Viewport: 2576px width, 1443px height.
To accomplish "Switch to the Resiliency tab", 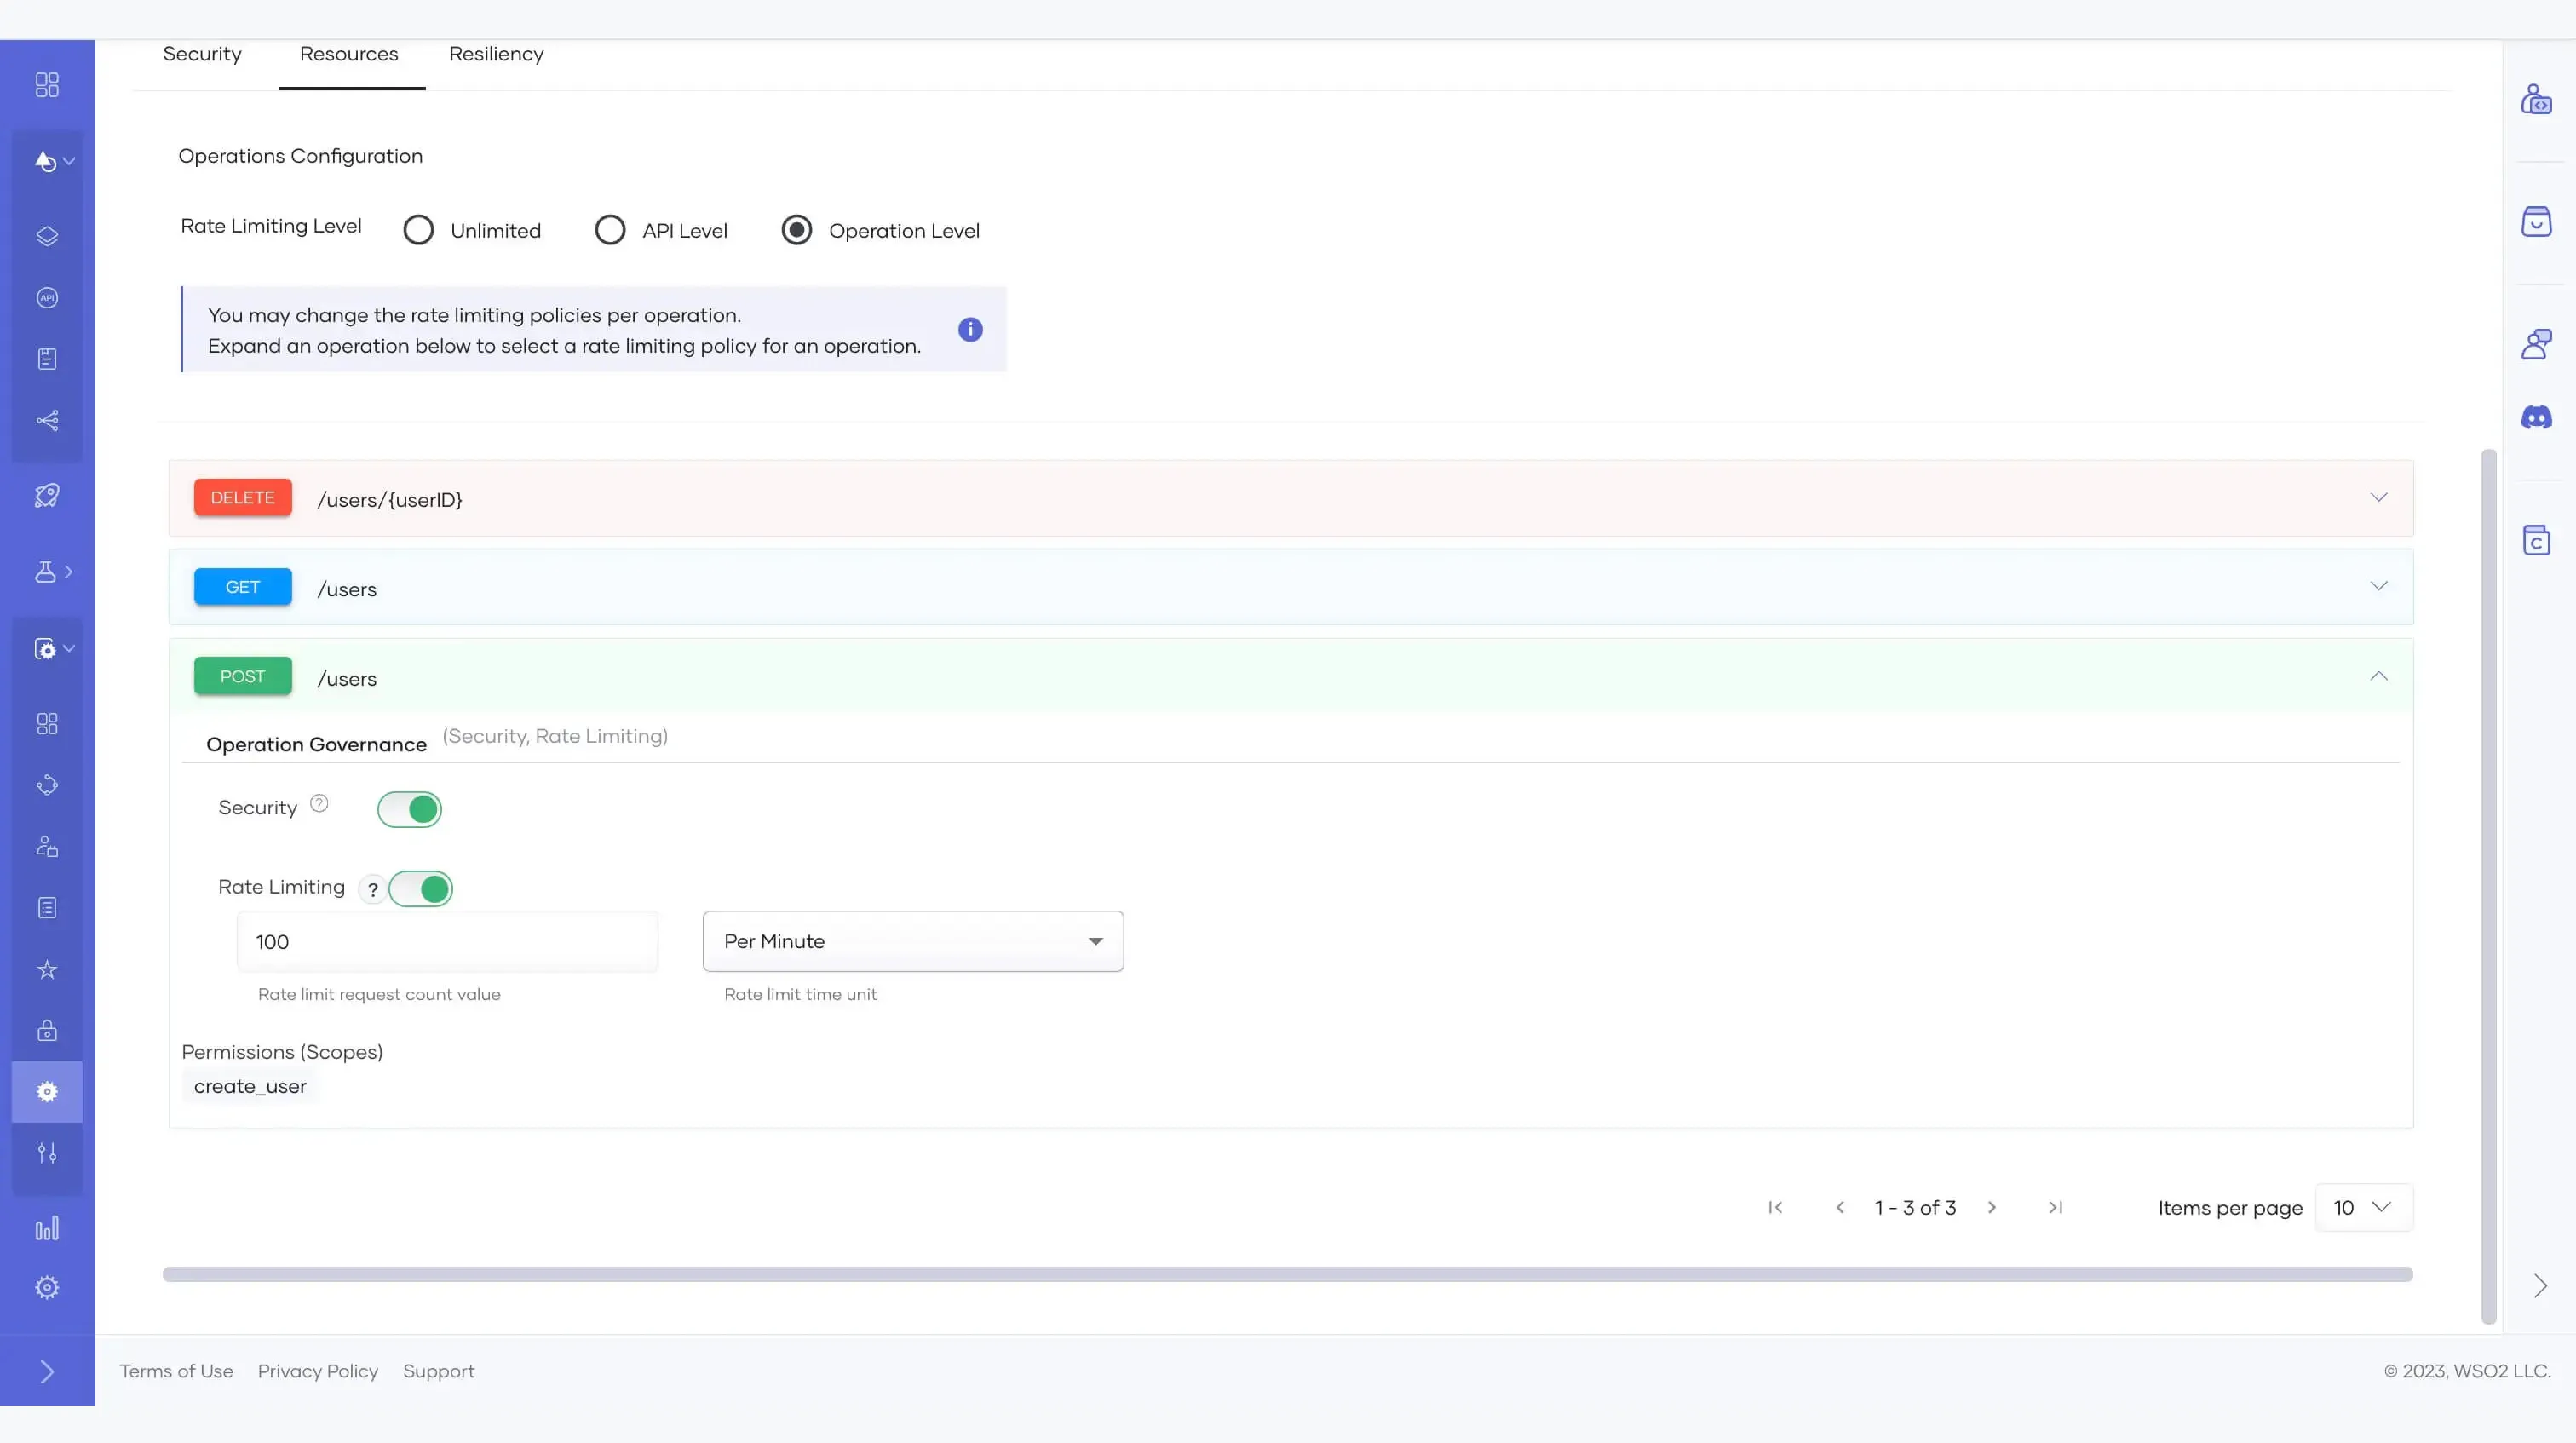I will [x=496, y=54].
